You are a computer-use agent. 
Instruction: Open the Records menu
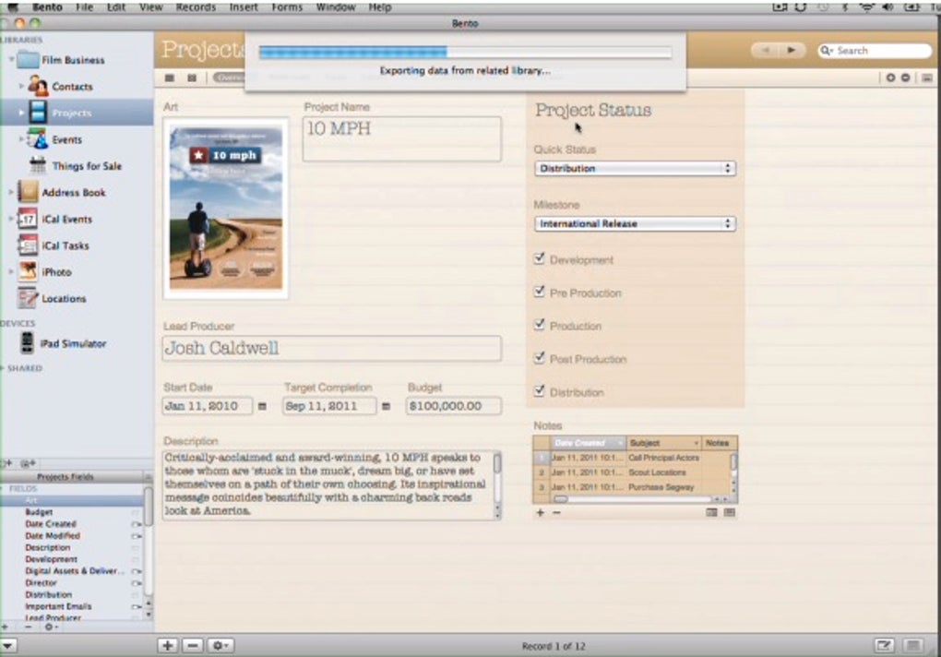[196, 7]
